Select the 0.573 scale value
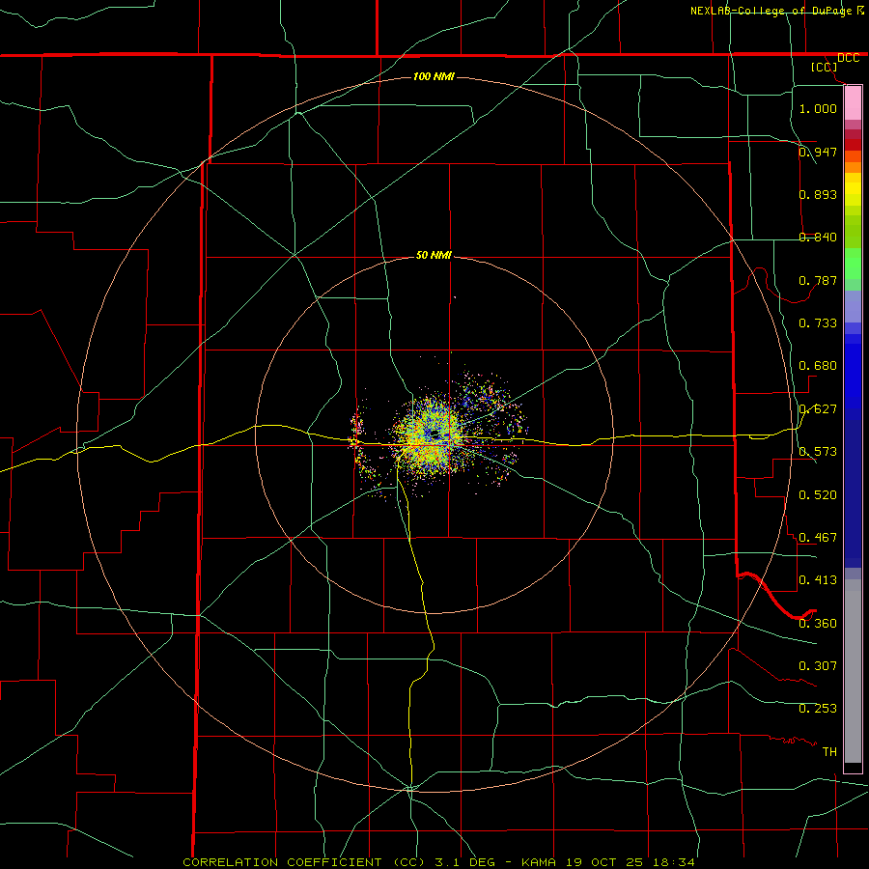 [x=818, y=452]
